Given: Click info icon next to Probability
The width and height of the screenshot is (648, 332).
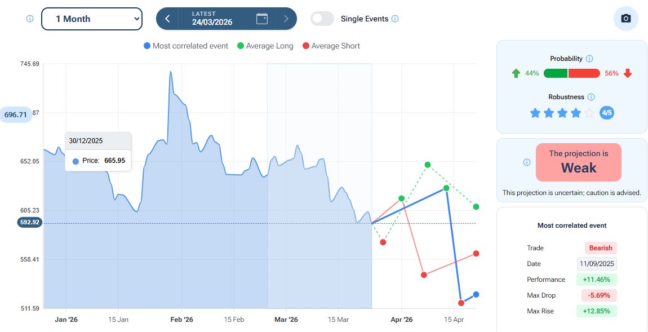Looking at the screenshot, I should 589,59.
